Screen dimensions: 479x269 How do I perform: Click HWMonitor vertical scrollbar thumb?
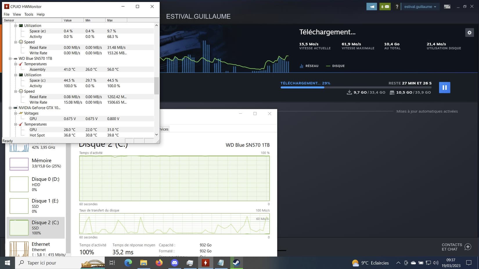(156, 86)
